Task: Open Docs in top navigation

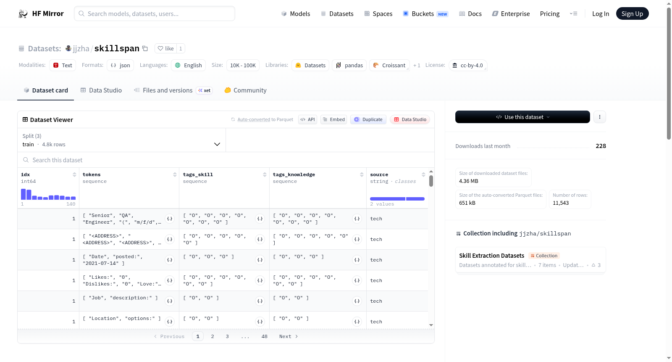Action: click(470, 13)
